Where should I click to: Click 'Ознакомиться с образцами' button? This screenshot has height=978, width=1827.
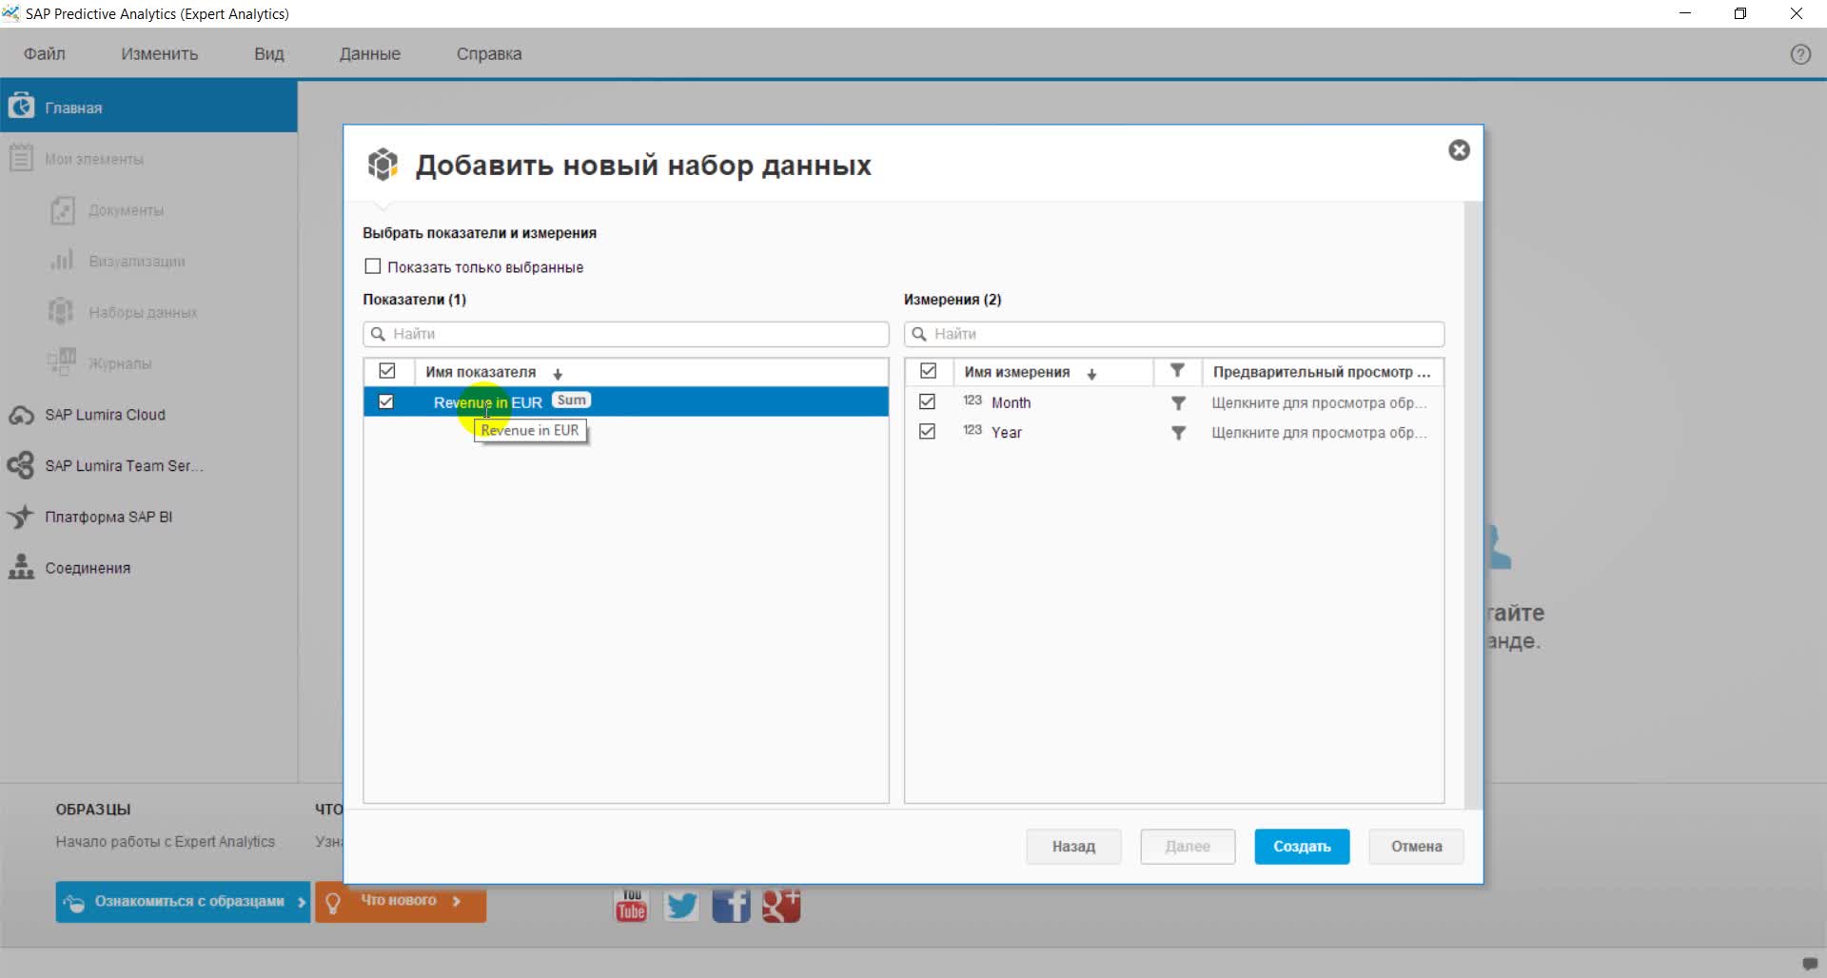click(x=183, y=901)
